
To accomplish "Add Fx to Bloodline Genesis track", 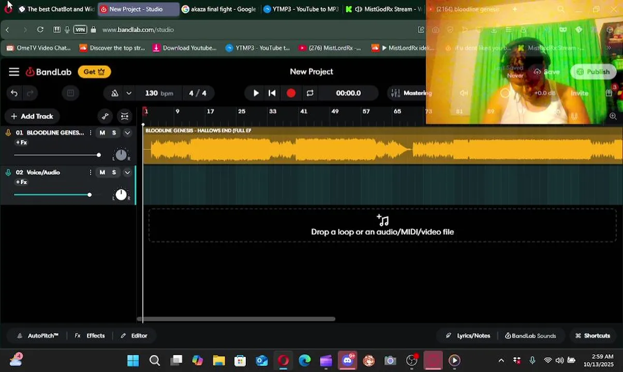I will 21,143.
